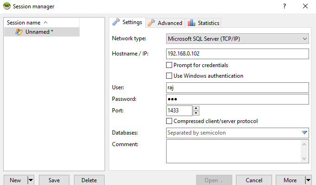Click the Comment box scroll up arrow
Image resolution: width=316 pixels, height=185 pixels.
tap(304, 144)
